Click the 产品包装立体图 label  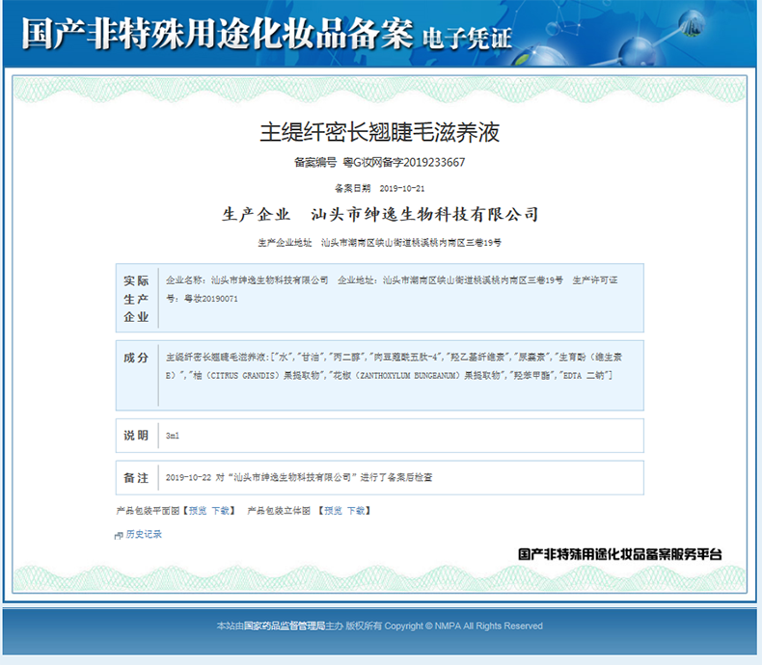pyautogui.click(x=279, y=511)
